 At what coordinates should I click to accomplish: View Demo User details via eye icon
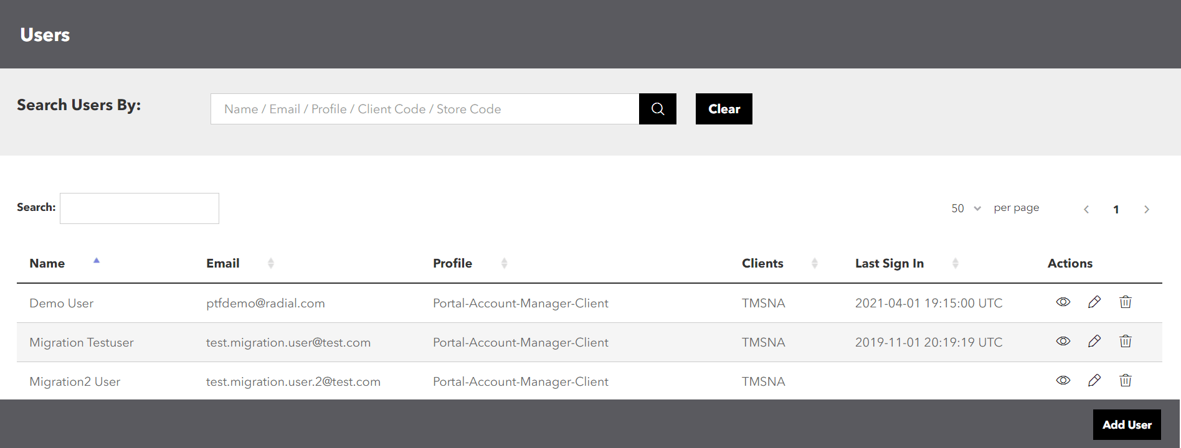[1063, 302]
